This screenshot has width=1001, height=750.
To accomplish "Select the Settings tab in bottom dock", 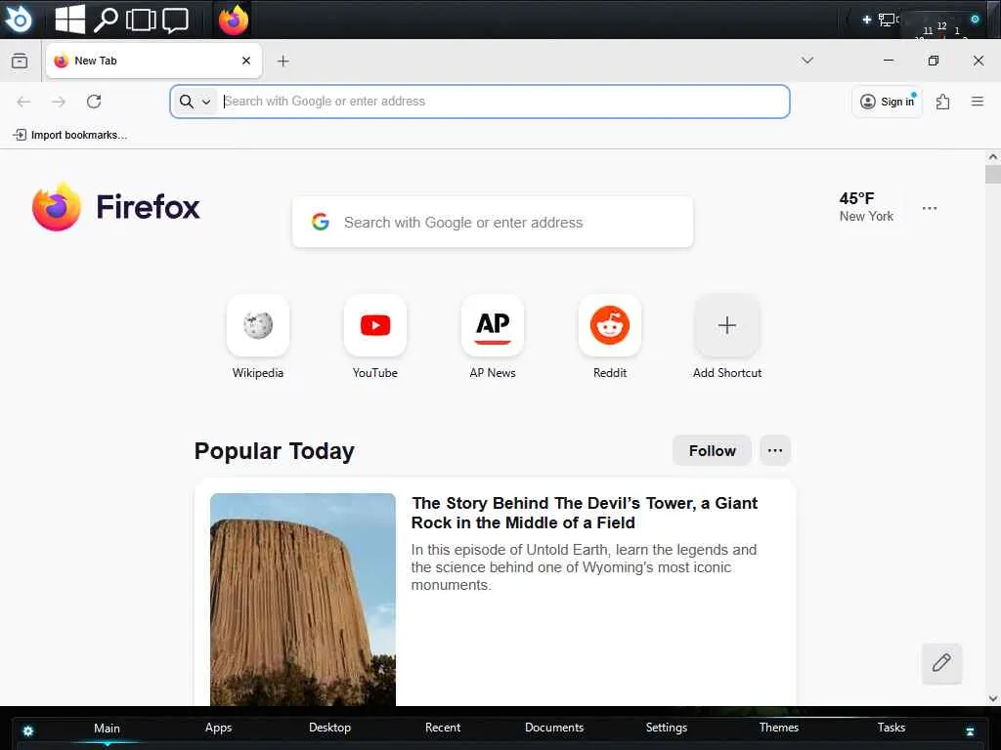I will (x=667, y=728).
